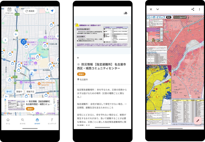The height and width of the screenshot is (142, 205).
Task: Go to the おでかけ tab
Action: [x=37, y=121]
